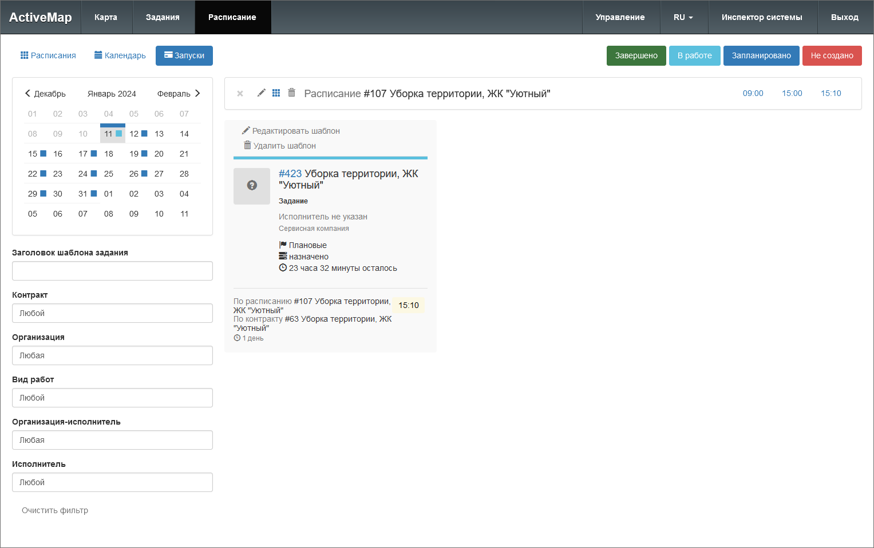Go to previous month December arrow

pyautogui.click(x=27, y=93)
